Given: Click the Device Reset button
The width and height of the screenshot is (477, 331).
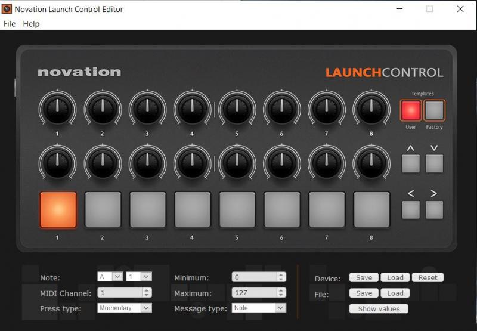Looking at the screenshot, I should point(428,277).
